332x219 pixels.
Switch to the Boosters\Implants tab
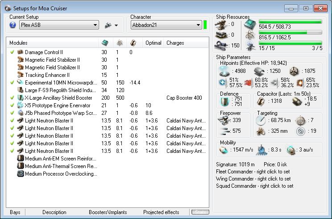(108, 212)
